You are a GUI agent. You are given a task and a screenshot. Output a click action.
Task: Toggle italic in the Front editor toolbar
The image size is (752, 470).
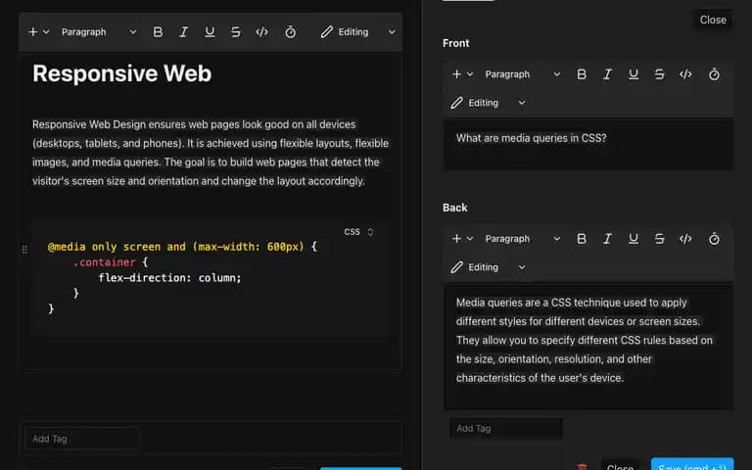click(608, 74)
